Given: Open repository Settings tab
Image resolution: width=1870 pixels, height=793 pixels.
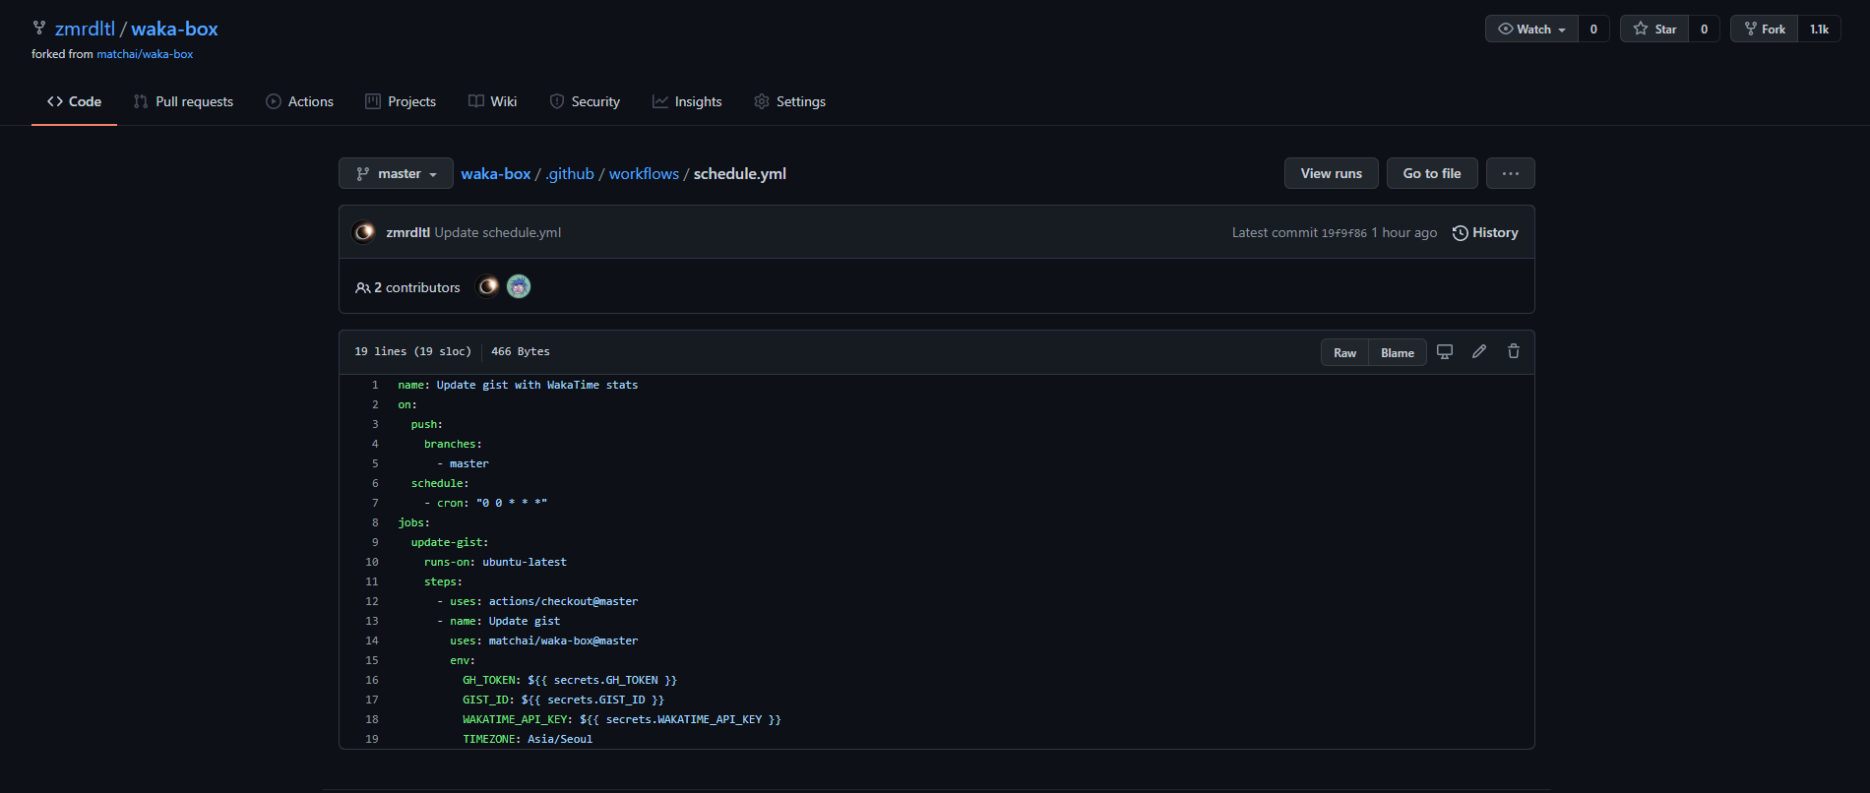Looking at the screenshot, I should point(789,101).
